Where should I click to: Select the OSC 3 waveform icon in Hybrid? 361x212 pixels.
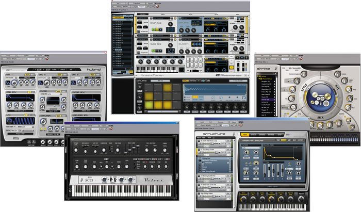point(73,83)
